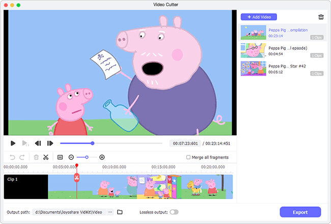Click the Peppa Pig ...ompilation title text

288,30
